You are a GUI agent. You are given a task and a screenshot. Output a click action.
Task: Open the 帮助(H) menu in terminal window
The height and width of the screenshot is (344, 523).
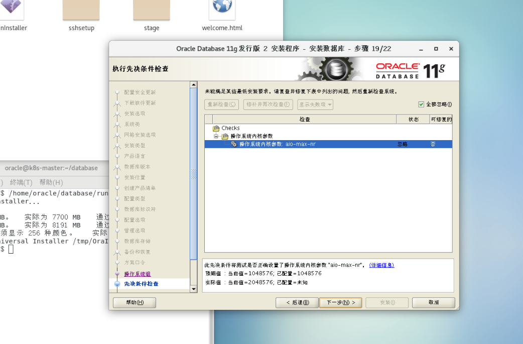51,182
